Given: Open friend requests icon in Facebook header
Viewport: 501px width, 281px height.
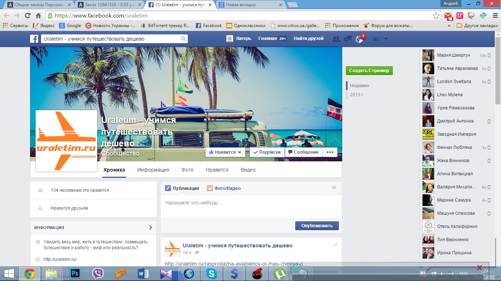Looking at the screenshot, I should (336, 39).
